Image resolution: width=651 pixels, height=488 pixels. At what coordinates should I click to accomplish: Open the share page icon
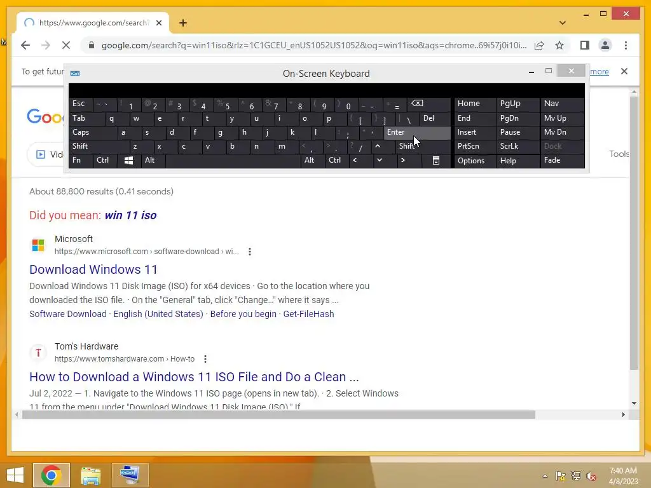click(539, 45)
